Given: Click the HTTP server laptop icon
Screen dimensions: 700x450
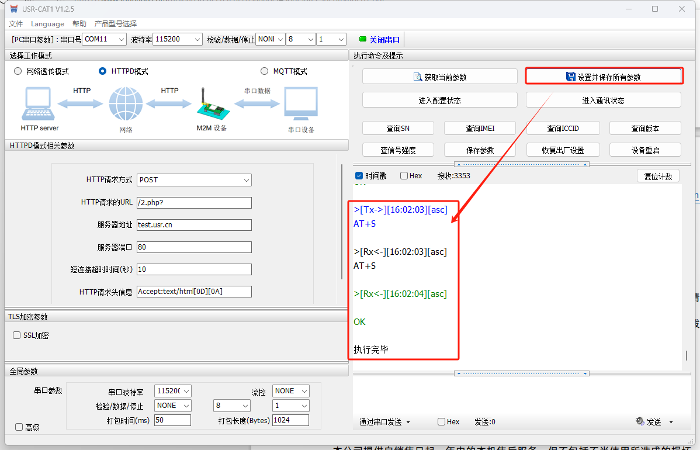Looking at the screenshot, I should [39, 104].
